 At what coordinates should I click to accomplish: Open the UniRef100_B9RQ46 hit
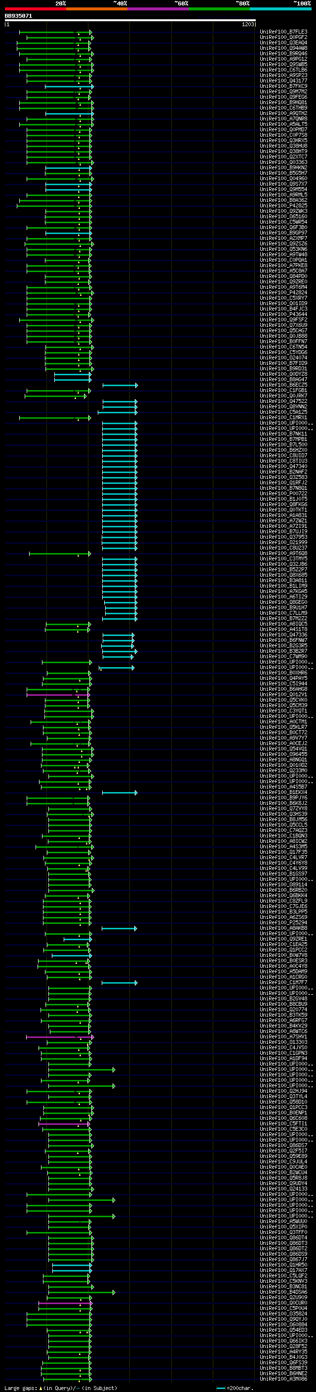coord(283,53)
